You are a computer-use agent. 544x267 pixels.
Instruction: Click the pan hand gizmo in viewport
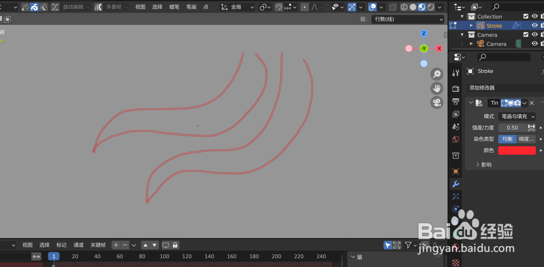[x=437, y=88]
